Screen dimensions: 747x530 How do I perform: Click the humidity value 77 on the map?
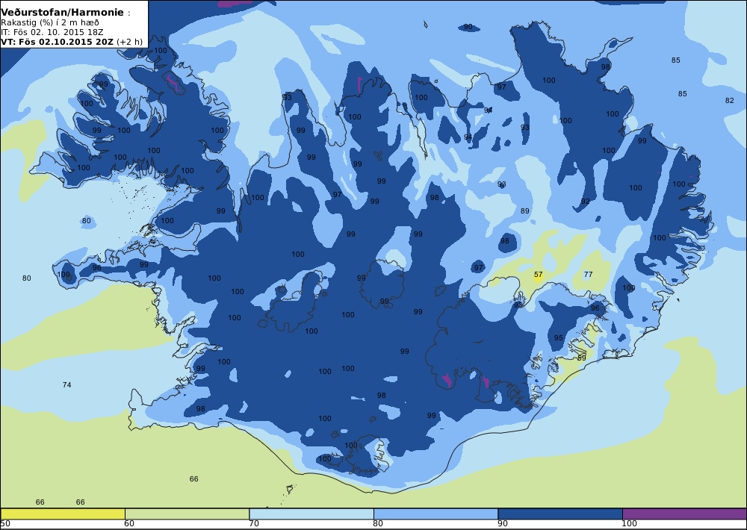(x=589, y=274)
